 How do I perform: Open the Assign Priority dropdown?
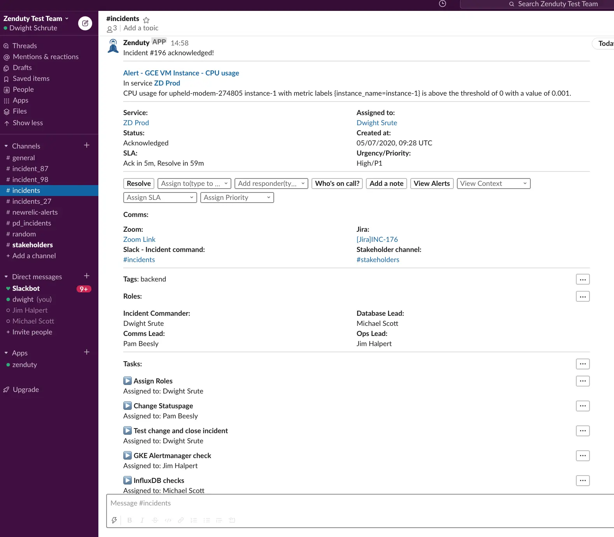[237, 198]
